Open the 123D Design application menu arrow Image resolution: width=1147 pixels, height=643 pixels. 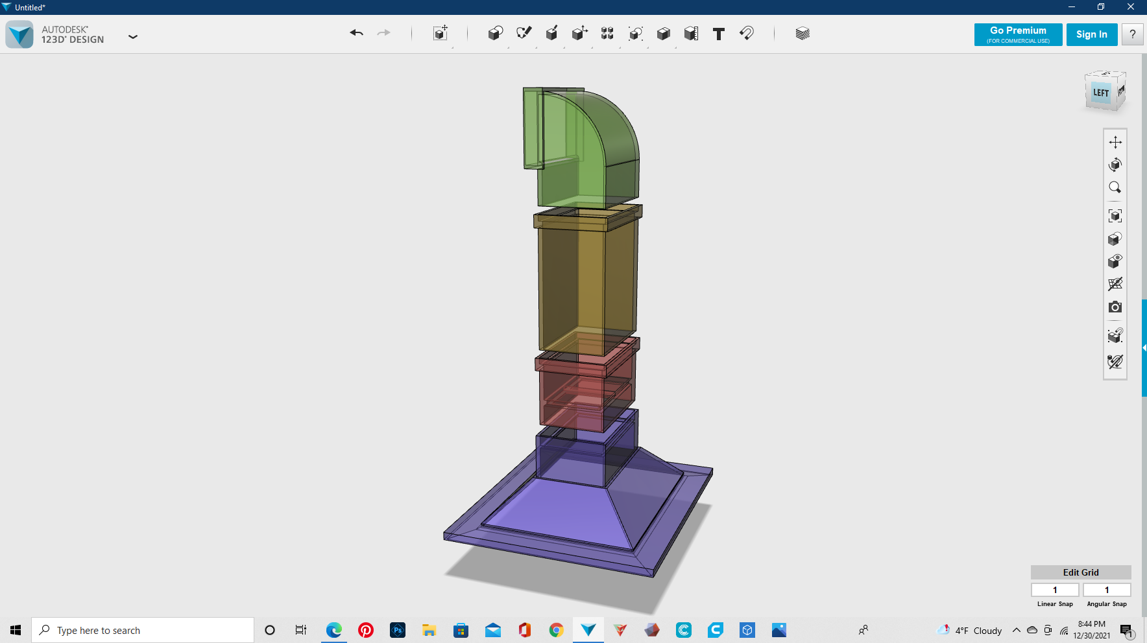[133, 37]
